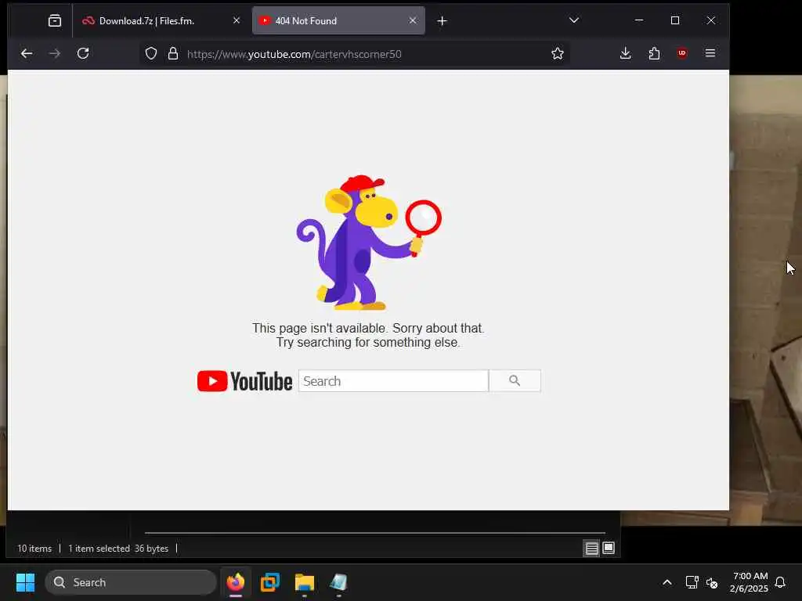The image size is (802, 601).
Task: Open Firefox application hamburger menu
Action: click(710, 54)
